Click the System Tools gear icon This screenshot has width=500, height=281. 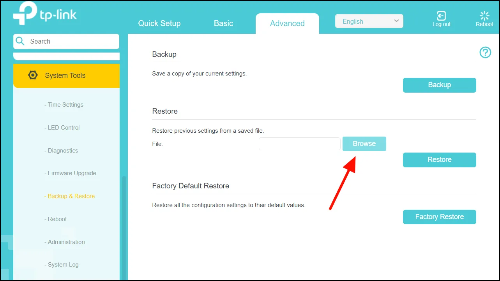click(x=33, y=75)
